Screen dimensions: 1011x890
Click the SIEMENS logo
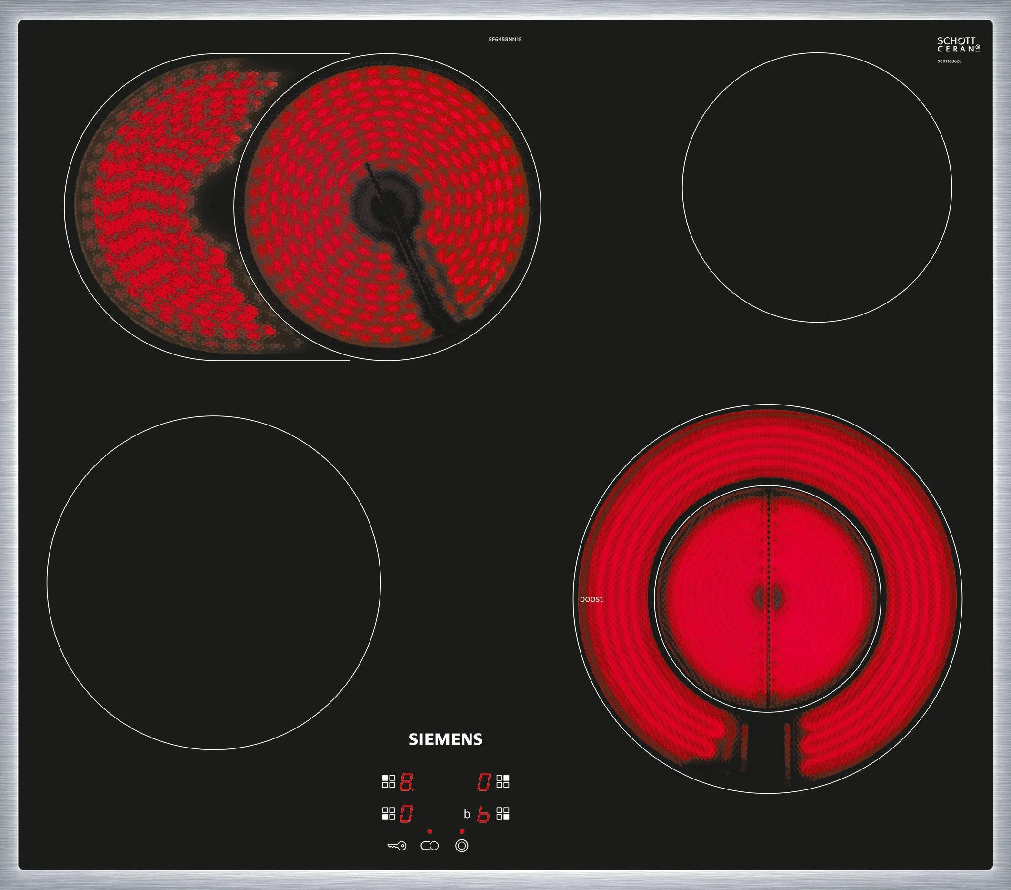pyautogui.click(x=445, y=739)
